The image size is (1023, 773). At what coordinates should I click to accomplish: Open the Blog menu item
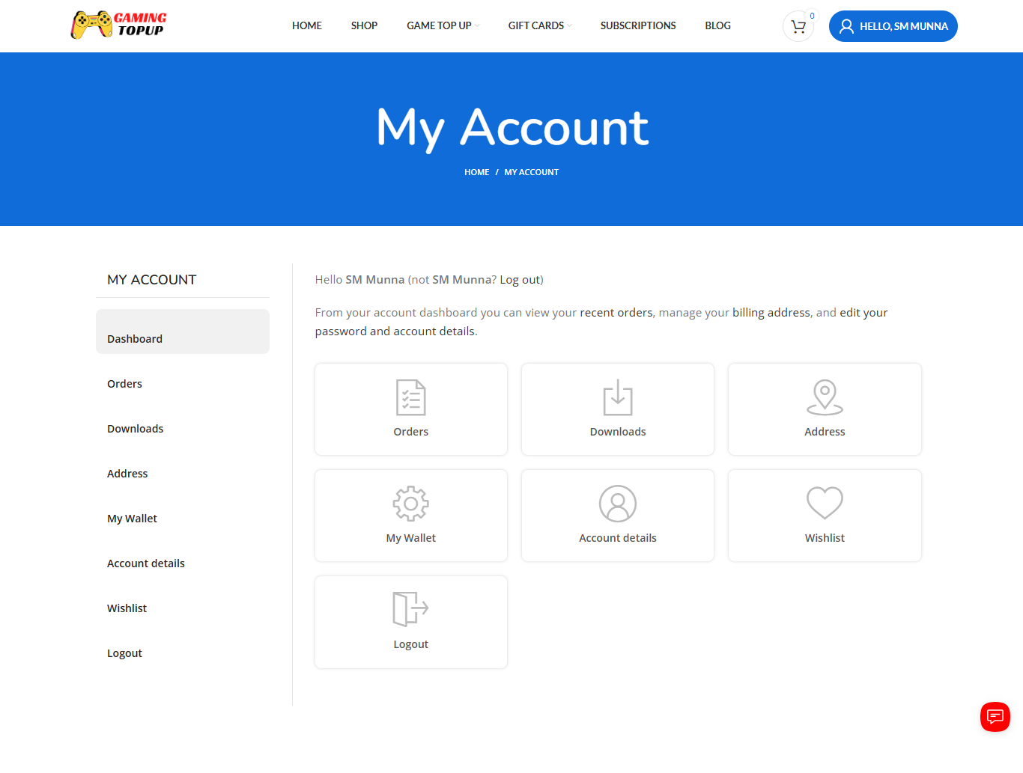(x=717, y=25)
